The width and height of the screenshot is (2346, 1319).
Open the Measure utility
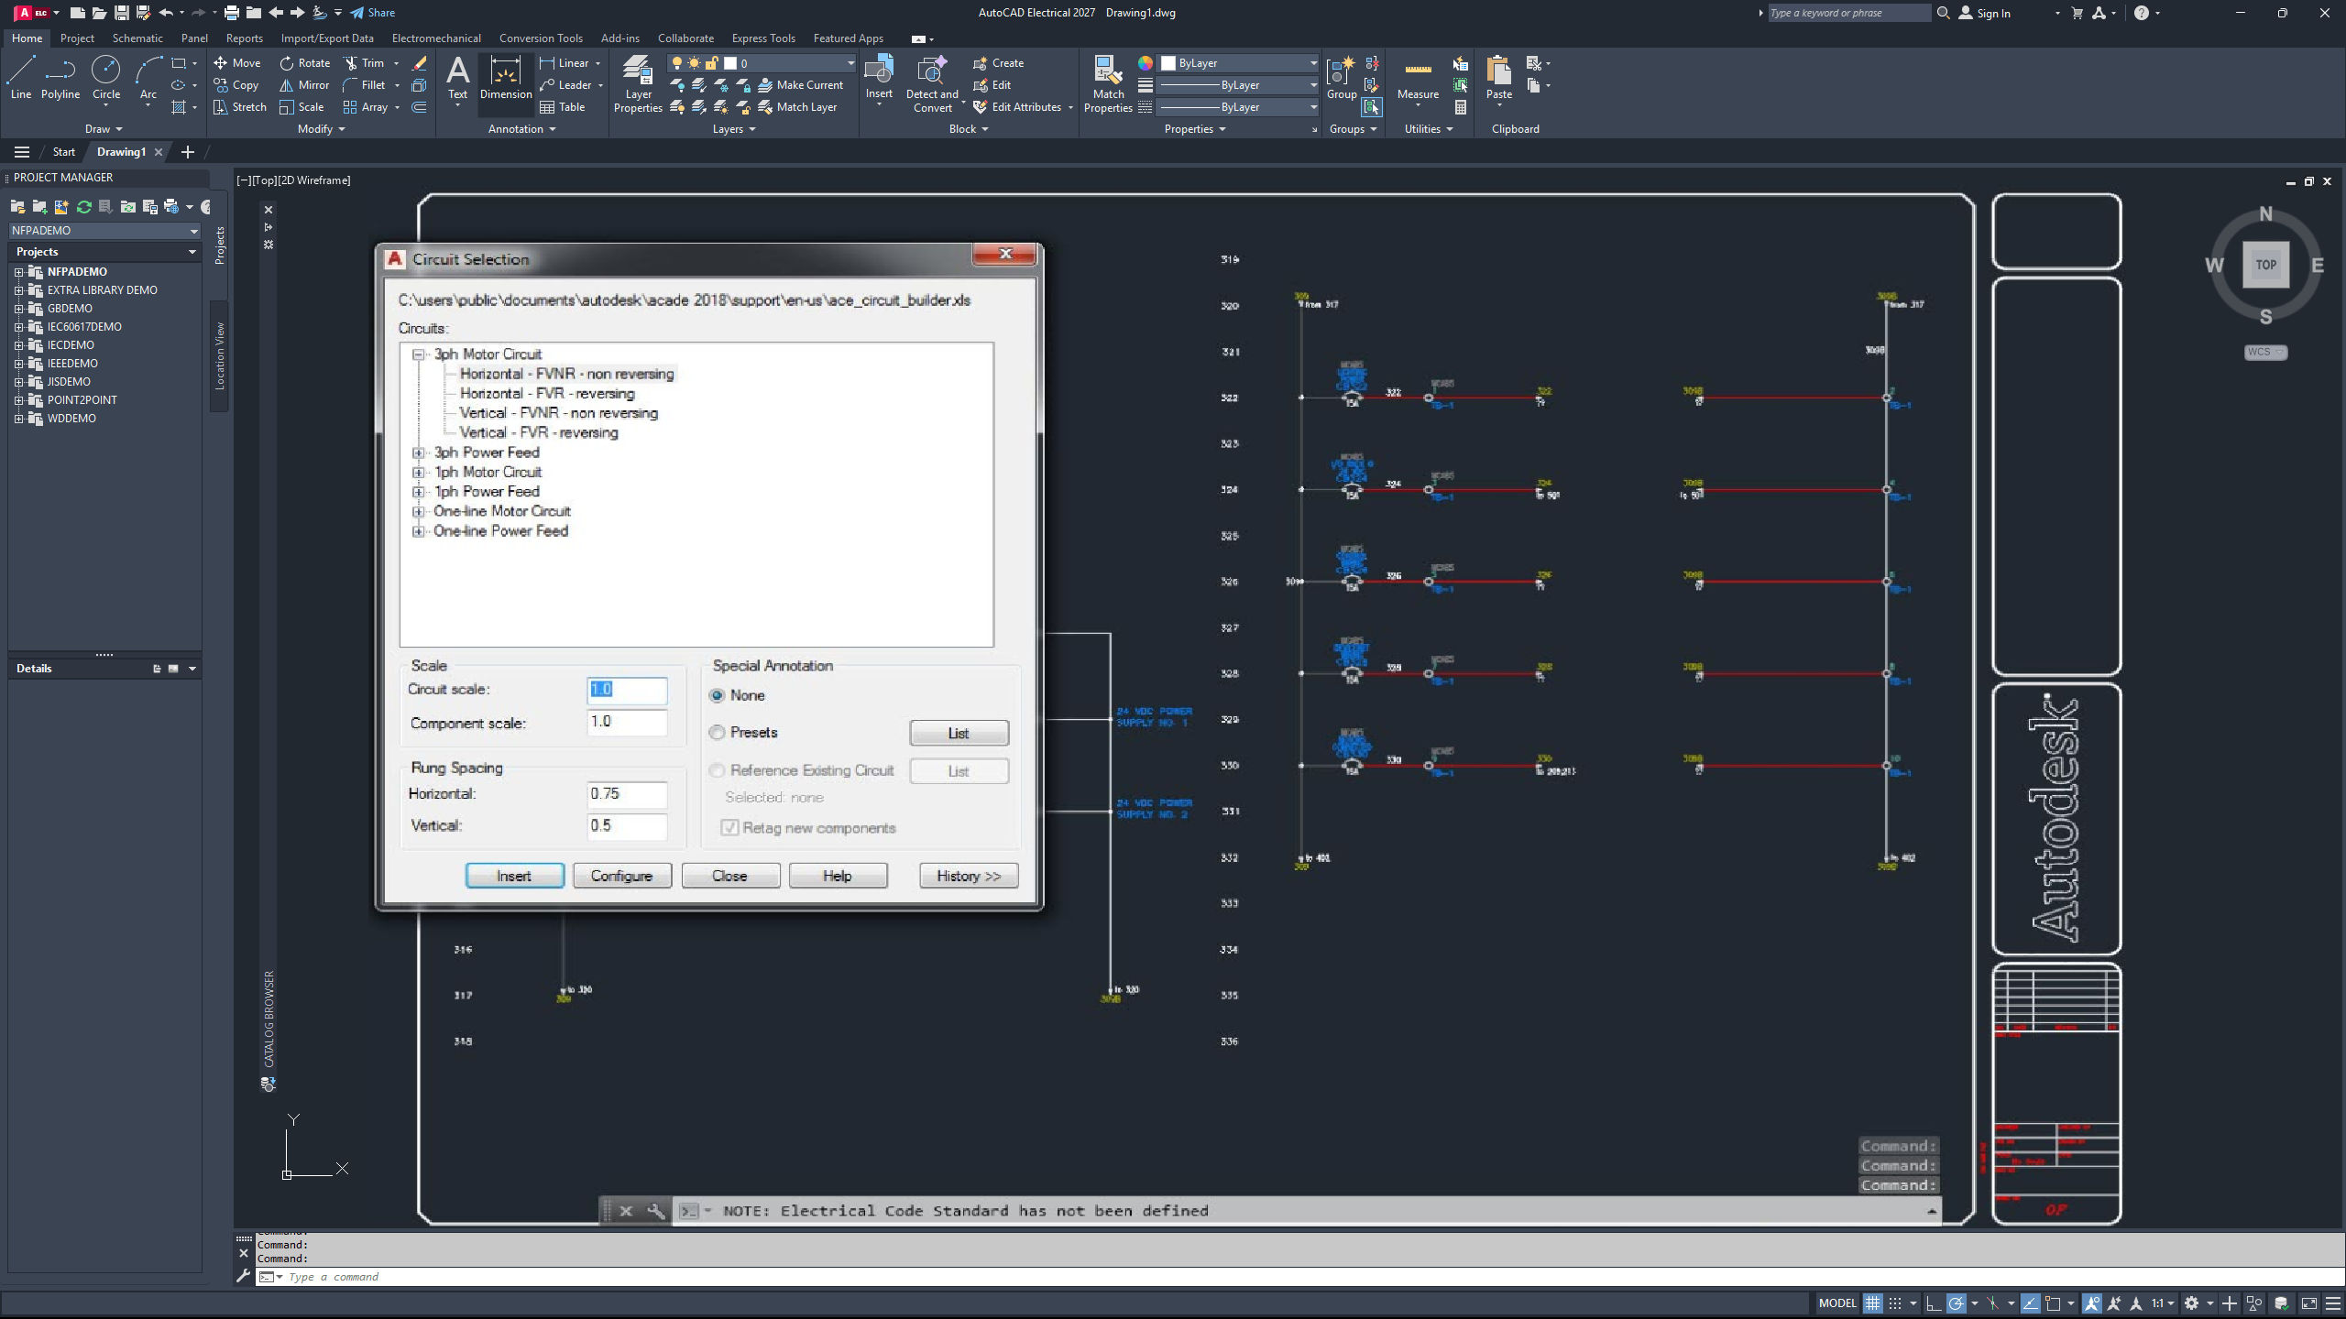tap(1418, 79)
